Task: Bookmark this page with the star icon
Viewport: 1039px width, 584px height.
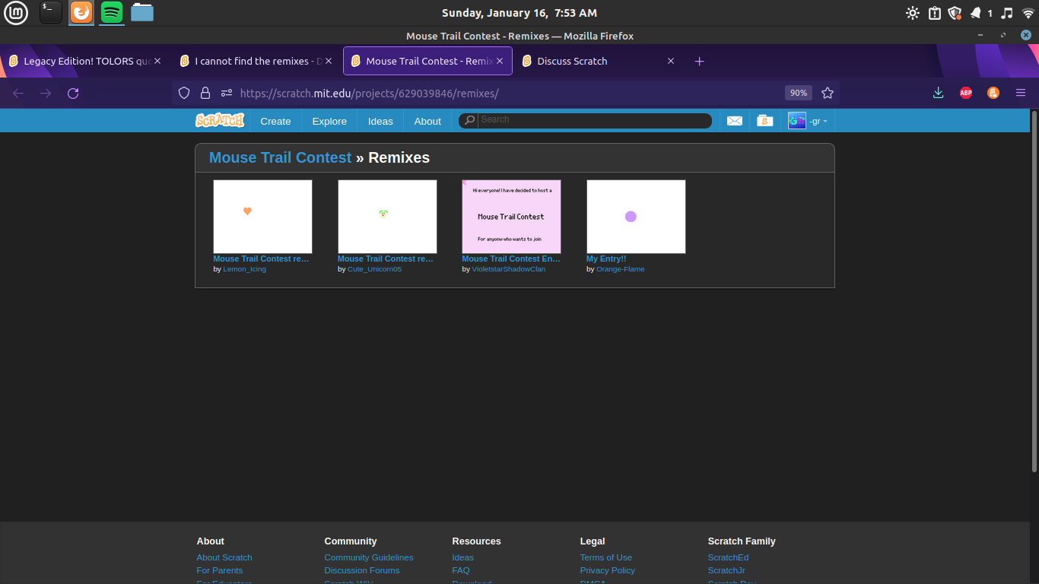Action: click(828, 93)
